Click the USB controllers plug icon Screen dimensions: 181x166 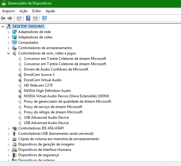click(14, 134)
